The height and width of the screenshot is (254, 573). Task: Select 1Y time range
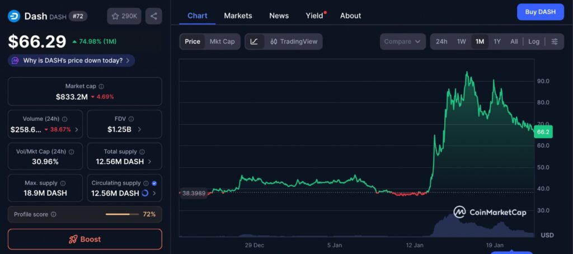point(497,41)
